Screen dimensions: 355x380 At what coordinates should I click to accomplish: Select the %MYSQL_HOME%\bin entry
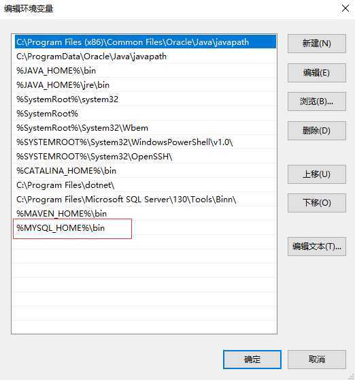(145, 228)
